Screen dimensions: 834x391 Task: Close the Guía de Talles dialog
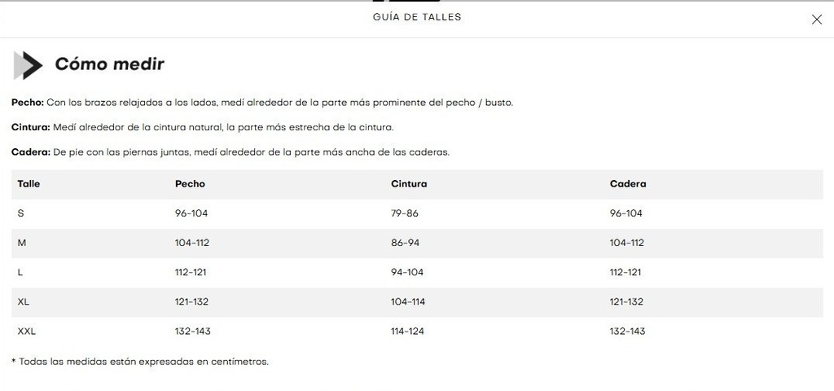816,20
